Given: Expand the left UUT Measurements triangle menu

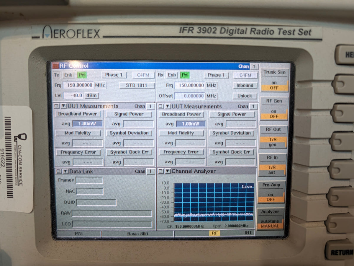Looking at the screenshot, I should 63,106.
